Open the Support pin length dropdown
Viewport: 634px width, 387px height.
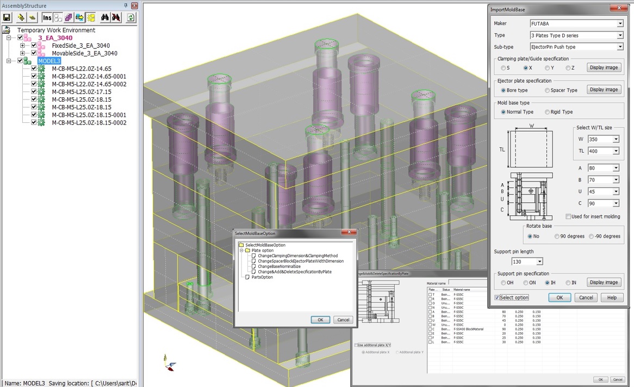(x=539, y=262)
